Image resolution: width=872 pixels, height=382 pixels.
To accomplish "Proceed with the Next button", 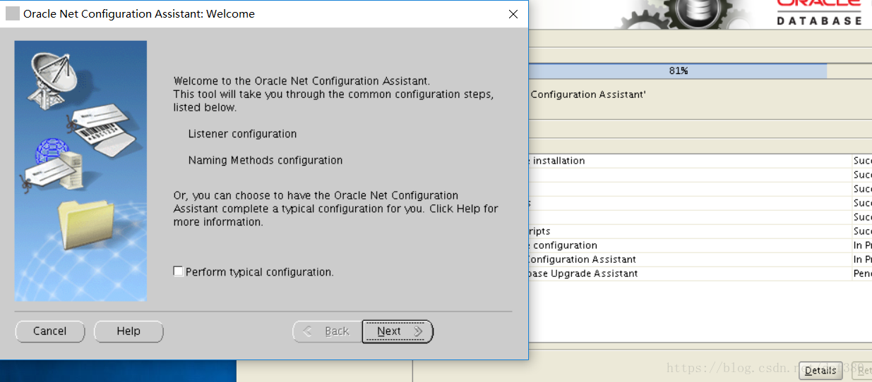I will [398, 331].
